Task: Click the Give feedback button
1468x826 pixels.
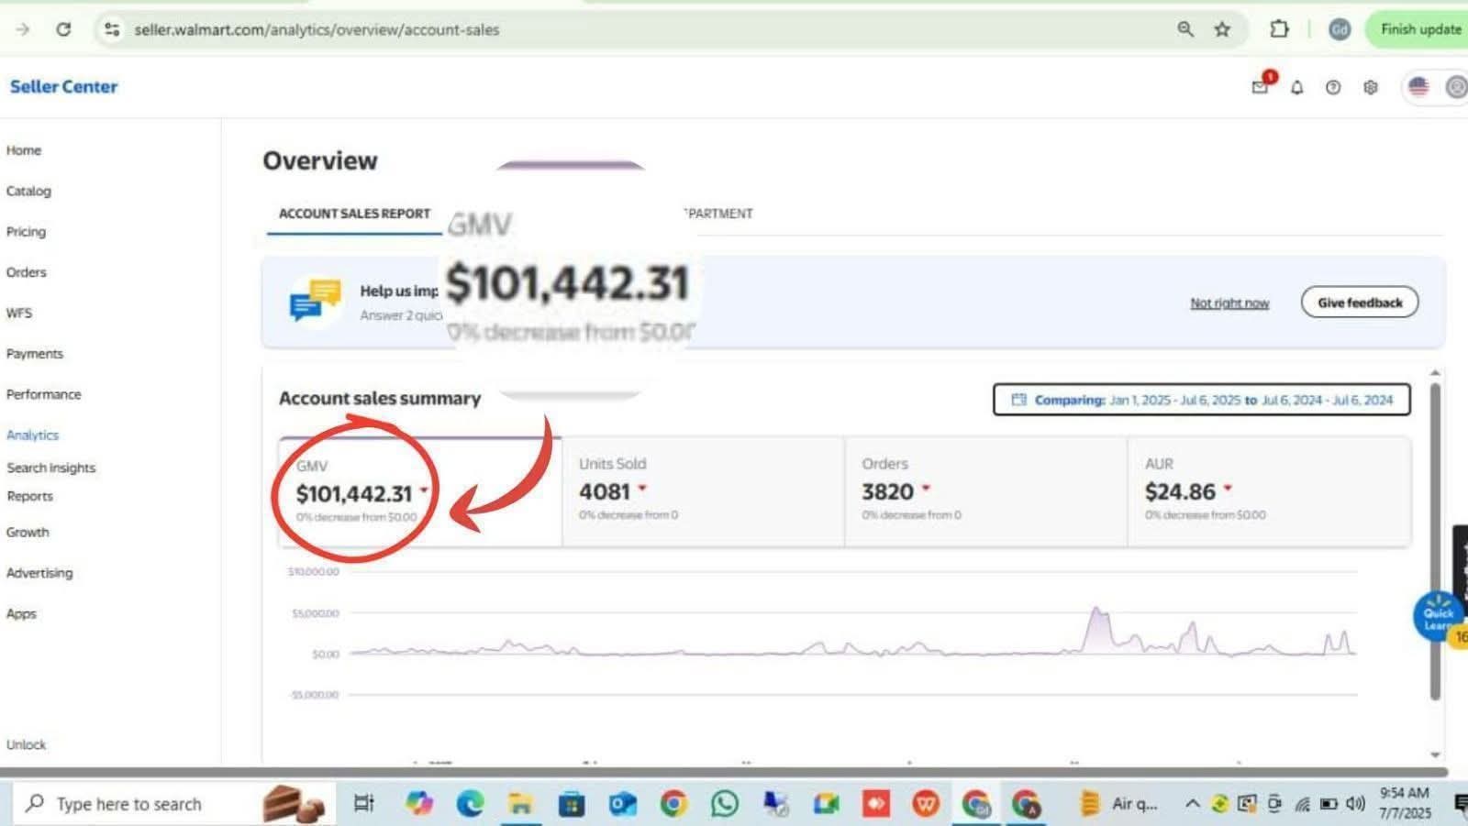Action: tap(1360, 303)
